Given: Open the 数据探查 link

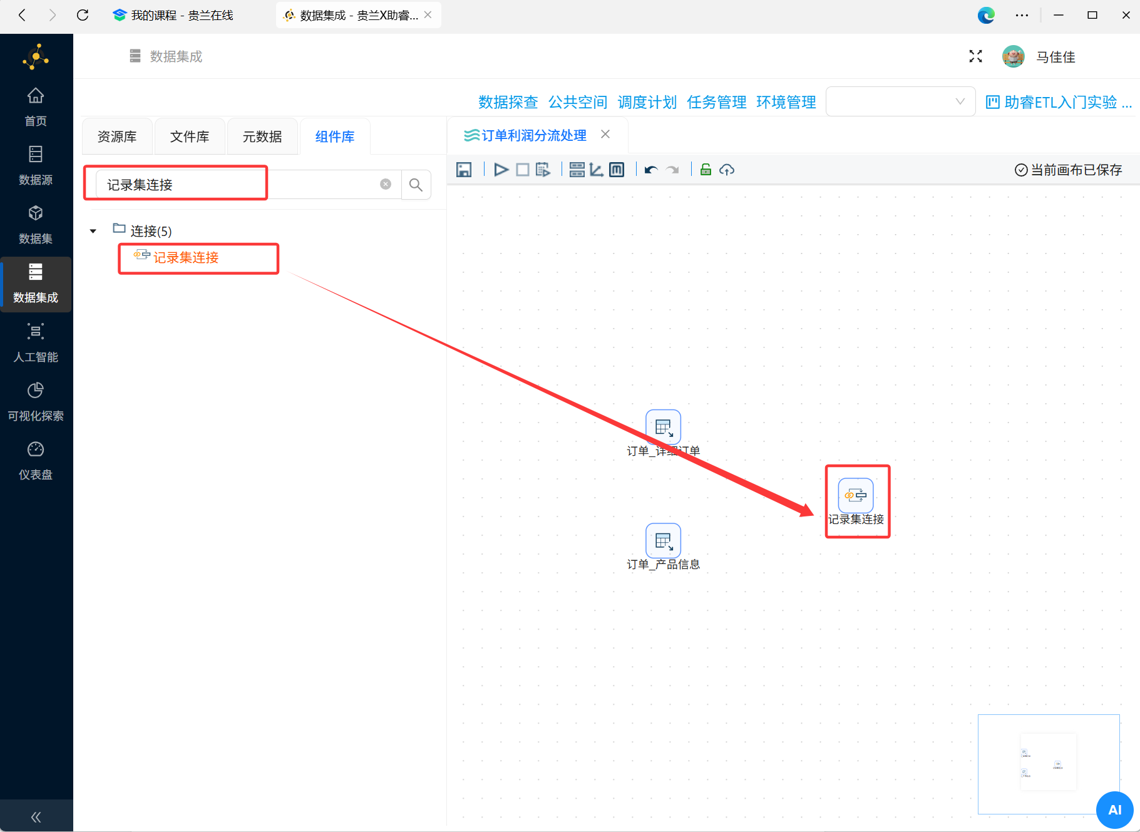Looking at the screenshot, I should 508,102.
